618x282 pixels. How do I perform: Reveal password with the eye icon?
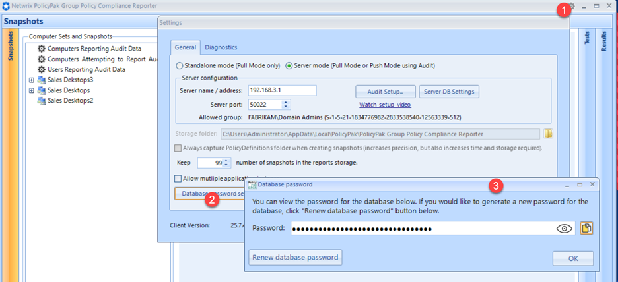coord(564,228)
